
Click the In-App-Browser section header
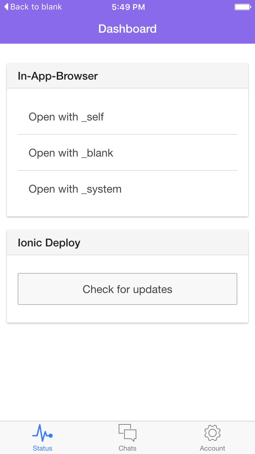coord(57,76)
